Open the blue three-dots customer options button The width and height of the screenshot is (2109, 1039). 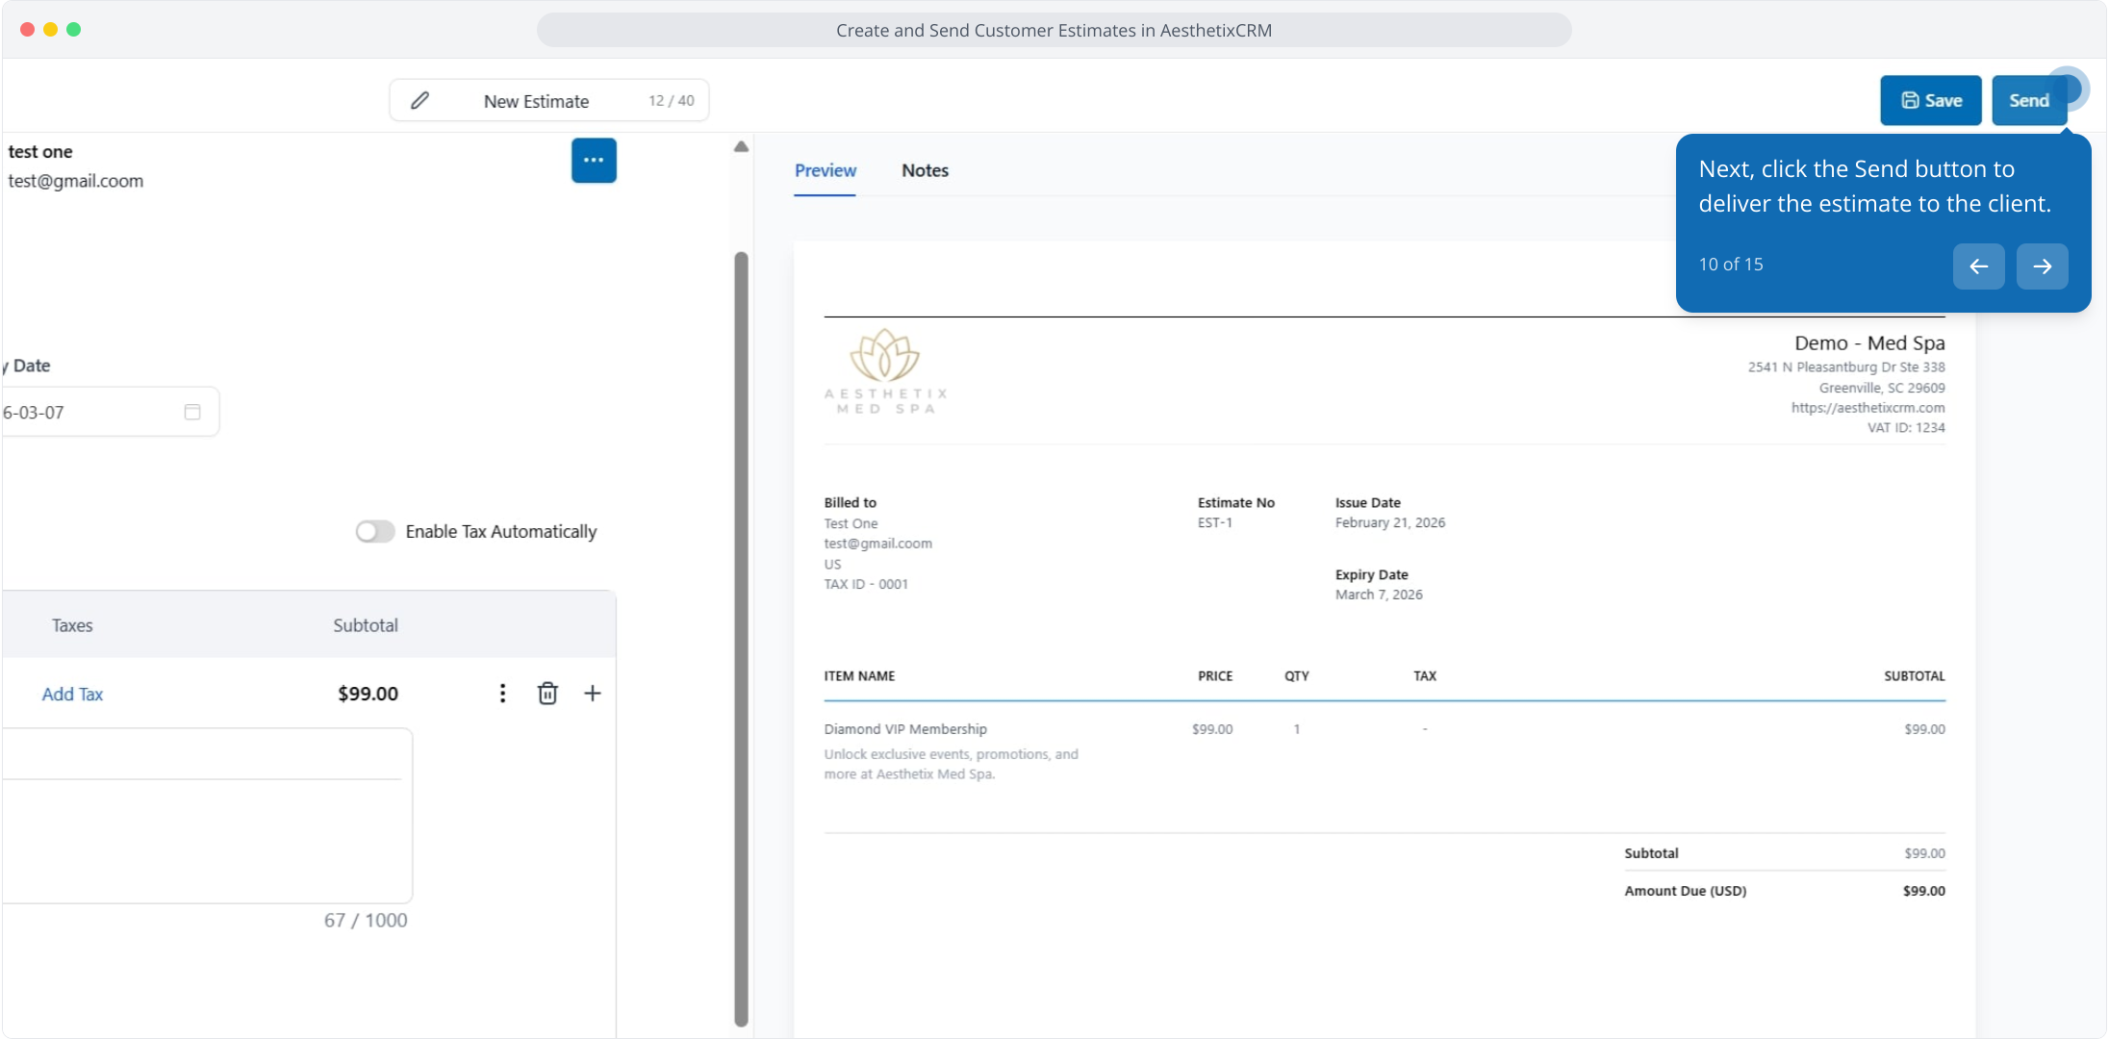click(x=594, y=161)
